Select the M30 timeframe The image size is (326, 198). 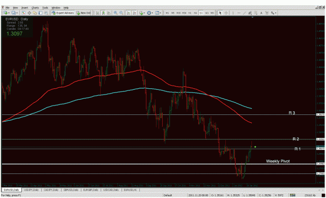click(x=184, y=13)
